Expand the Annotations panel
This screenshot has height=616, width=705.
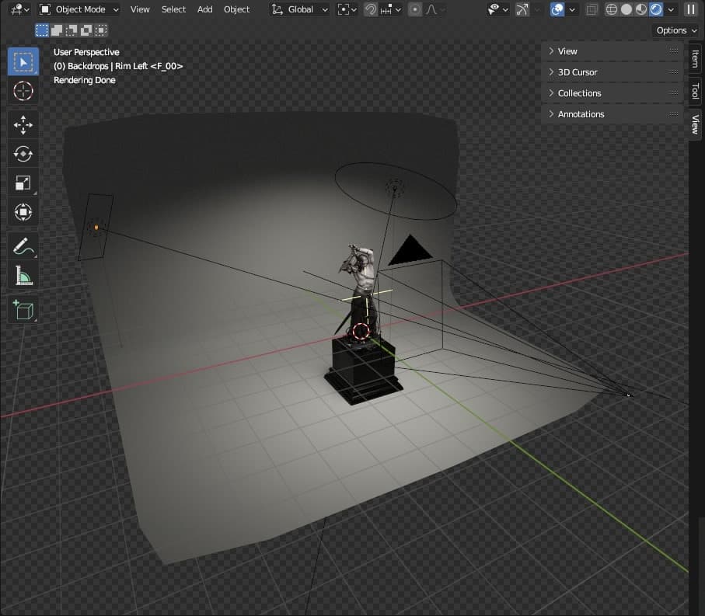581,114
